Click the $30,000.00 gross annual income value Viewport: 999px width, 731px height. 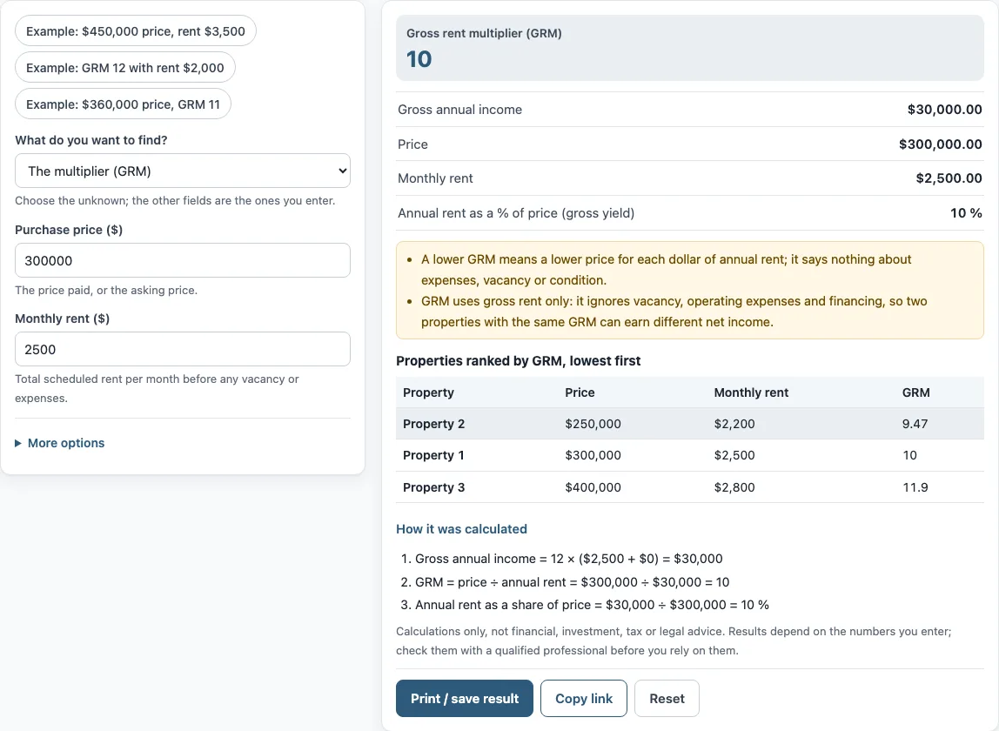(x=945, y=110)
